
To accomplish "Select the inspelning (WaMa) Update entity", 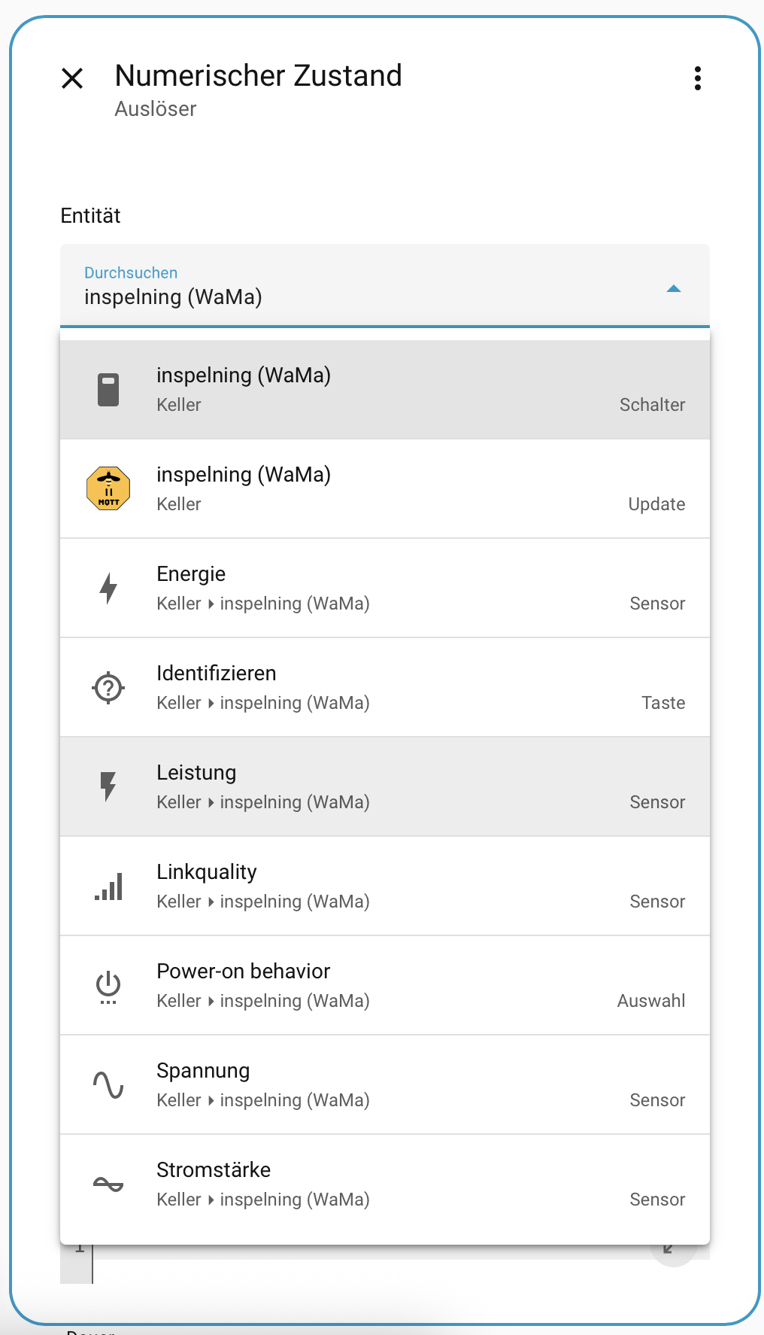I will (x=385, y=489).
